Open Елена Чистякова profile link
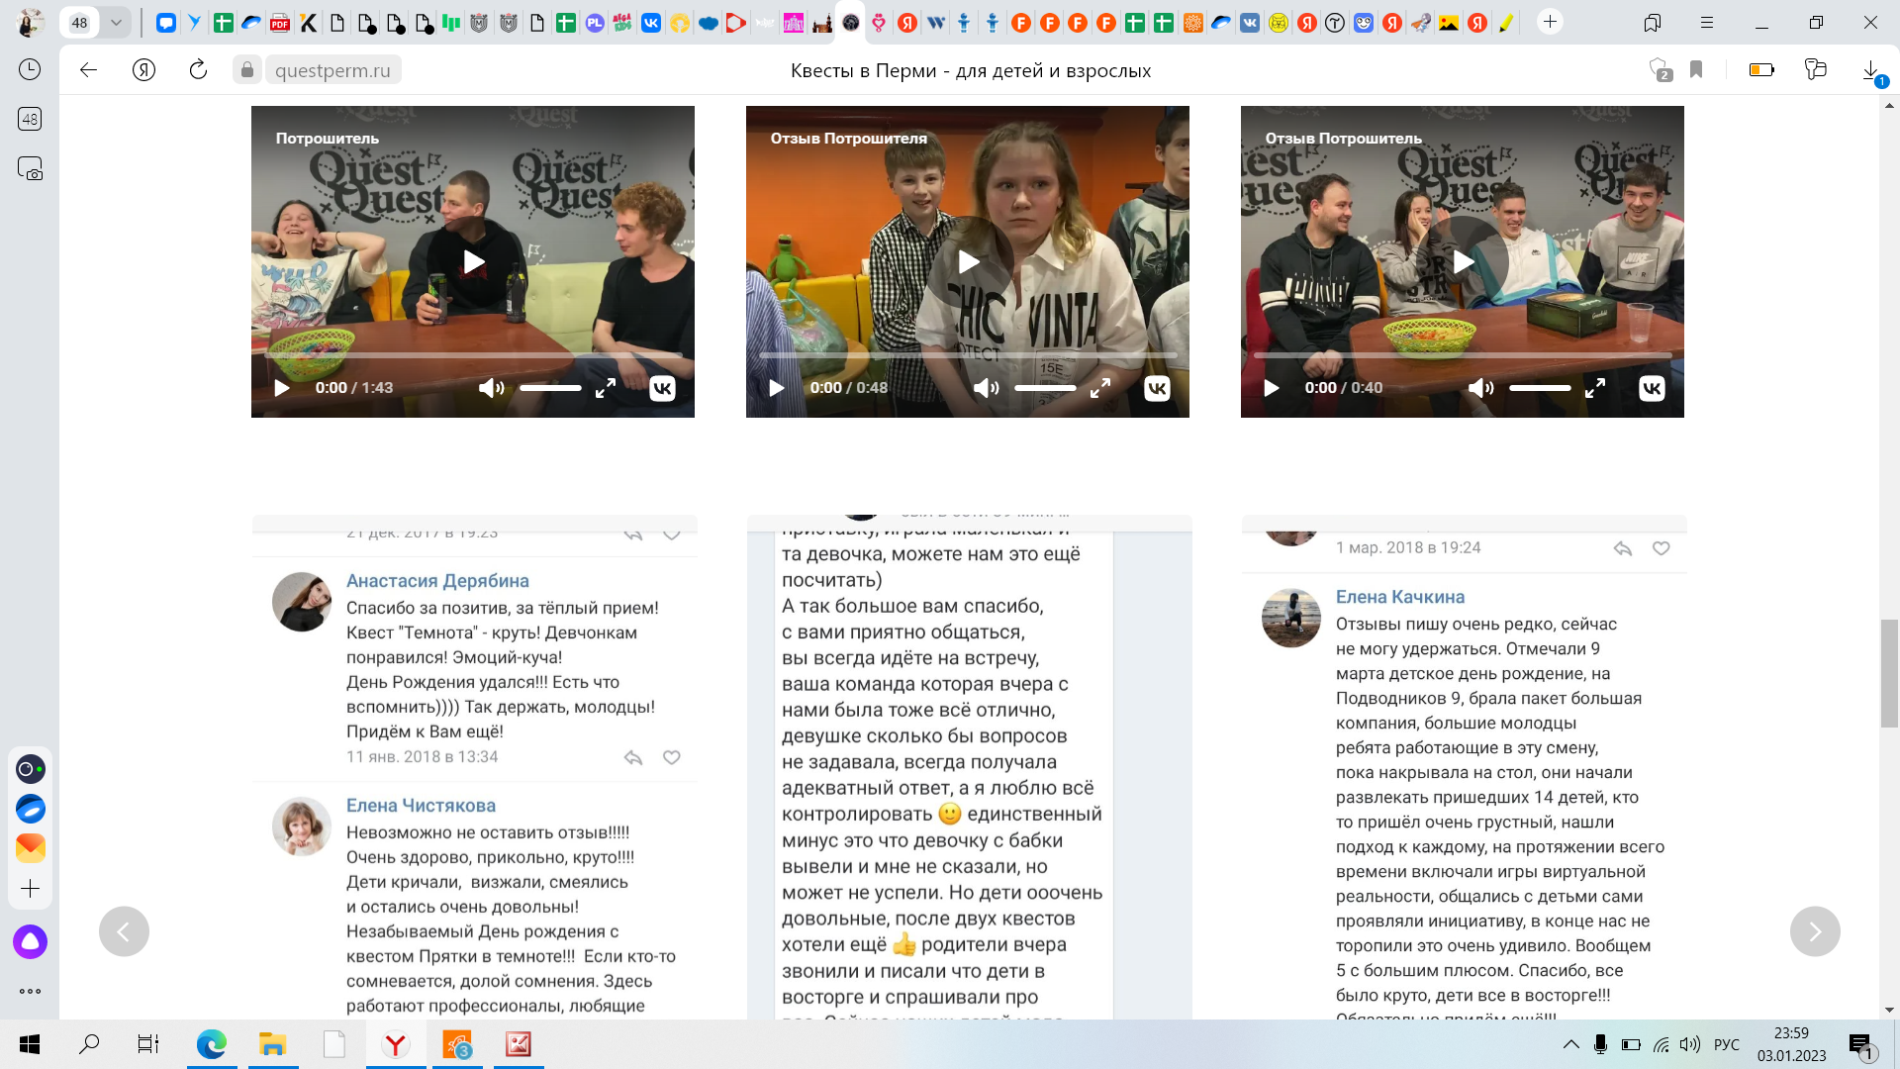This screenshot has width=1900, height=1069. [x=421, y=806]
